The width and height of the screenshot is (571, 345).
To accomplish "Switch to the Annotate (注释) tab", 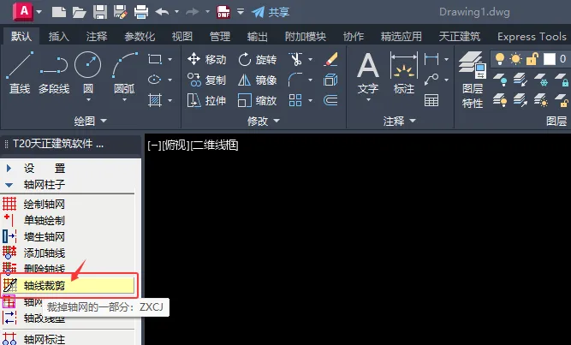I will pyautogui.click(x=97, y=37).
